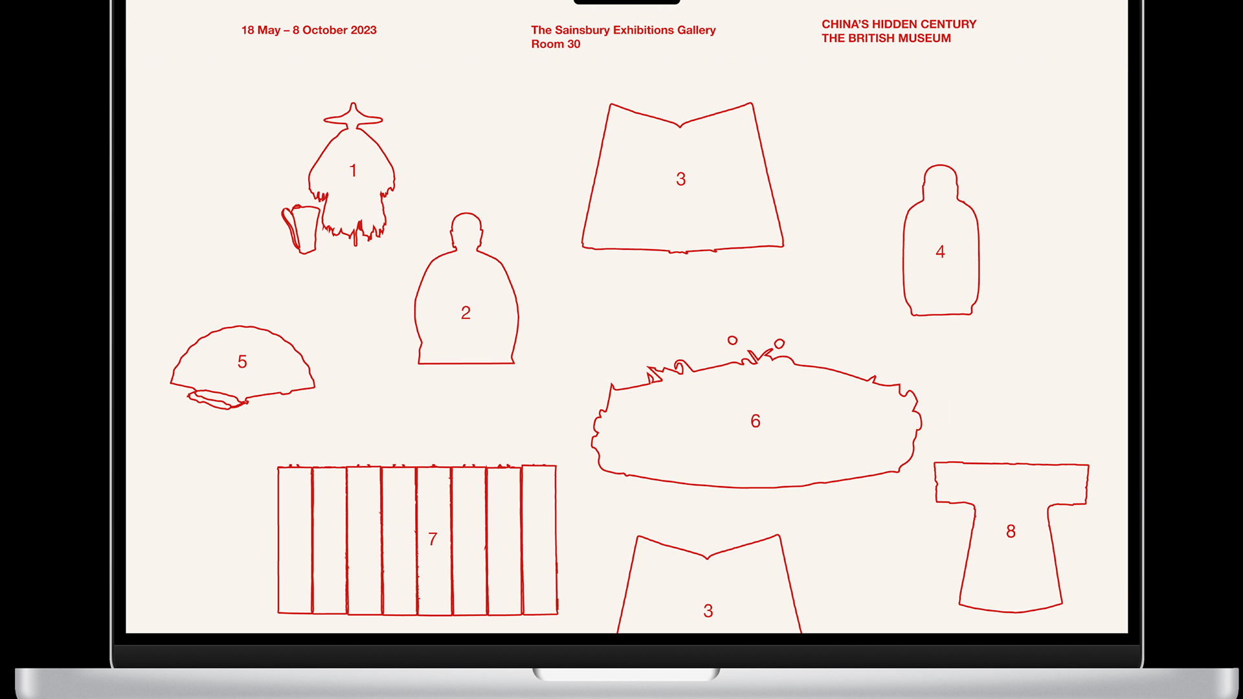This screenshot has width=1243, height=699.
Task: Select the seated figure silhouette numbered 2
Action: [466, 291]
